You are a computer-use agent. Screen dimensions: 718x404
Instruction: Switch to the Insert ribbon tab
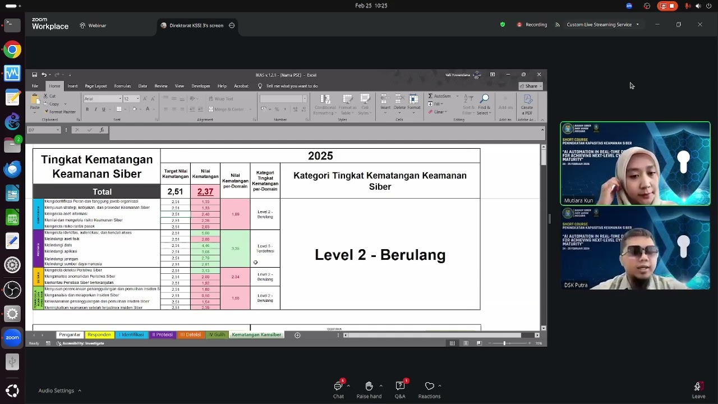72,86
